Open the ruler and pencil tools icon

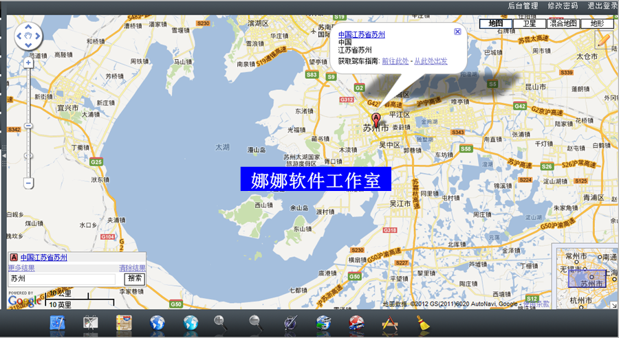[x=390, y=323]
